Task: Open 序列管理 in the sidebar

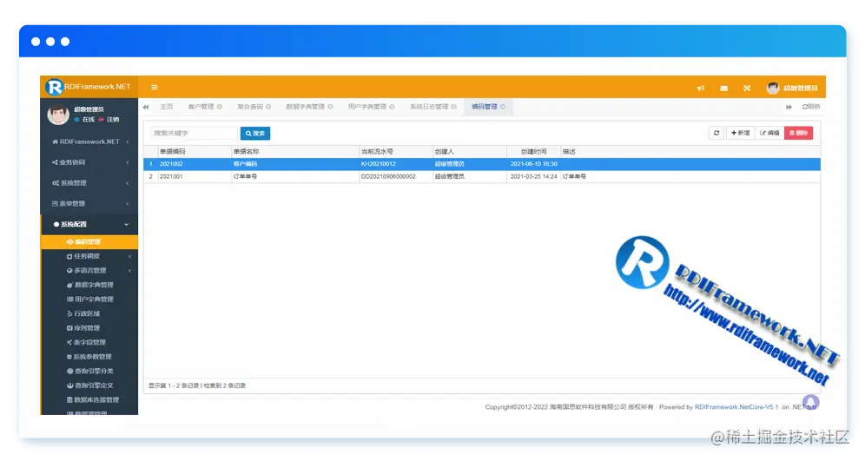Action: pyautogui.click(x=89, y=328)
